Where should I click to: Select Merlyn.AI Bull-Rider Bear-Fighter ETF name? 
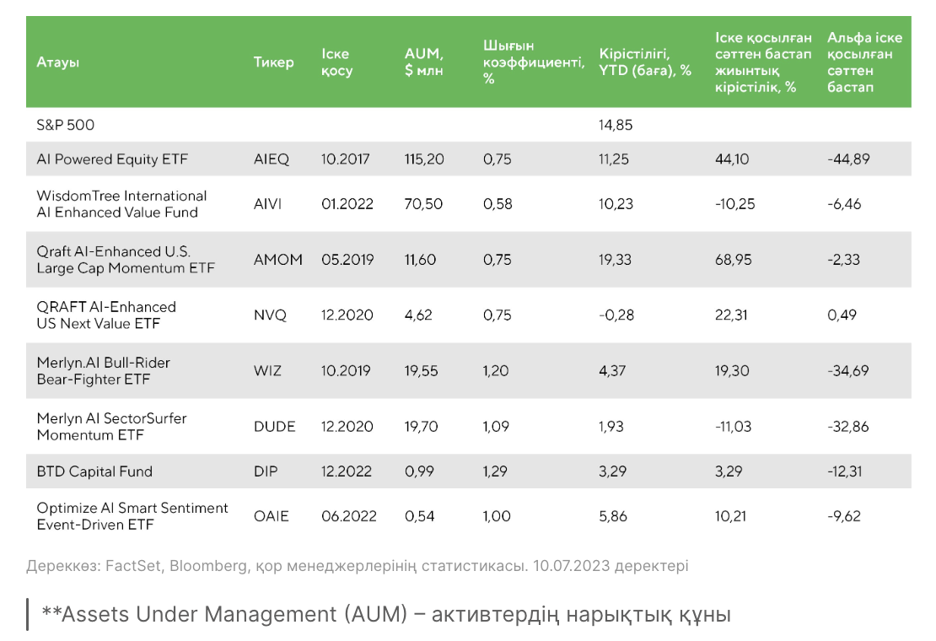[x=103, y=370]
